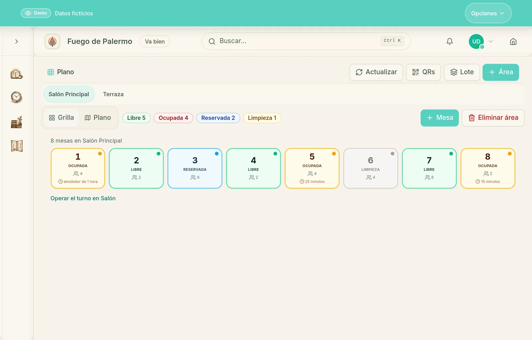The height and width of the screenshot is (340, 532).
Task: Open Operar el turno en Salón link
Action: pos(83,198)
